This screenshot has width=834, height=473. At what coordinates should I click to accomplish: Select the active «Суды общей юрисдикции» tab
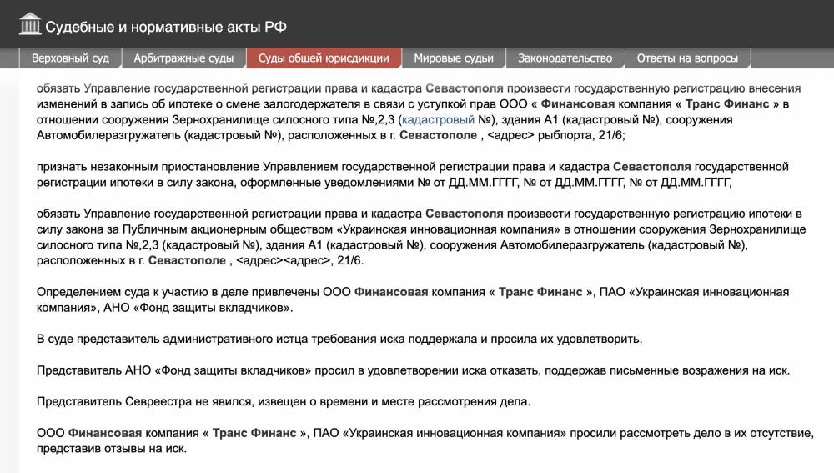(x=324, y=58)
